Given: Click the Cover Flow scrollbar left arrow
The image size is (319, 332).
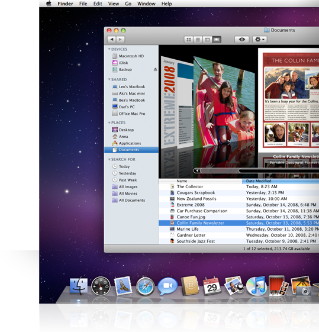Looking at the screenshot, I should [x=197, y=170].
